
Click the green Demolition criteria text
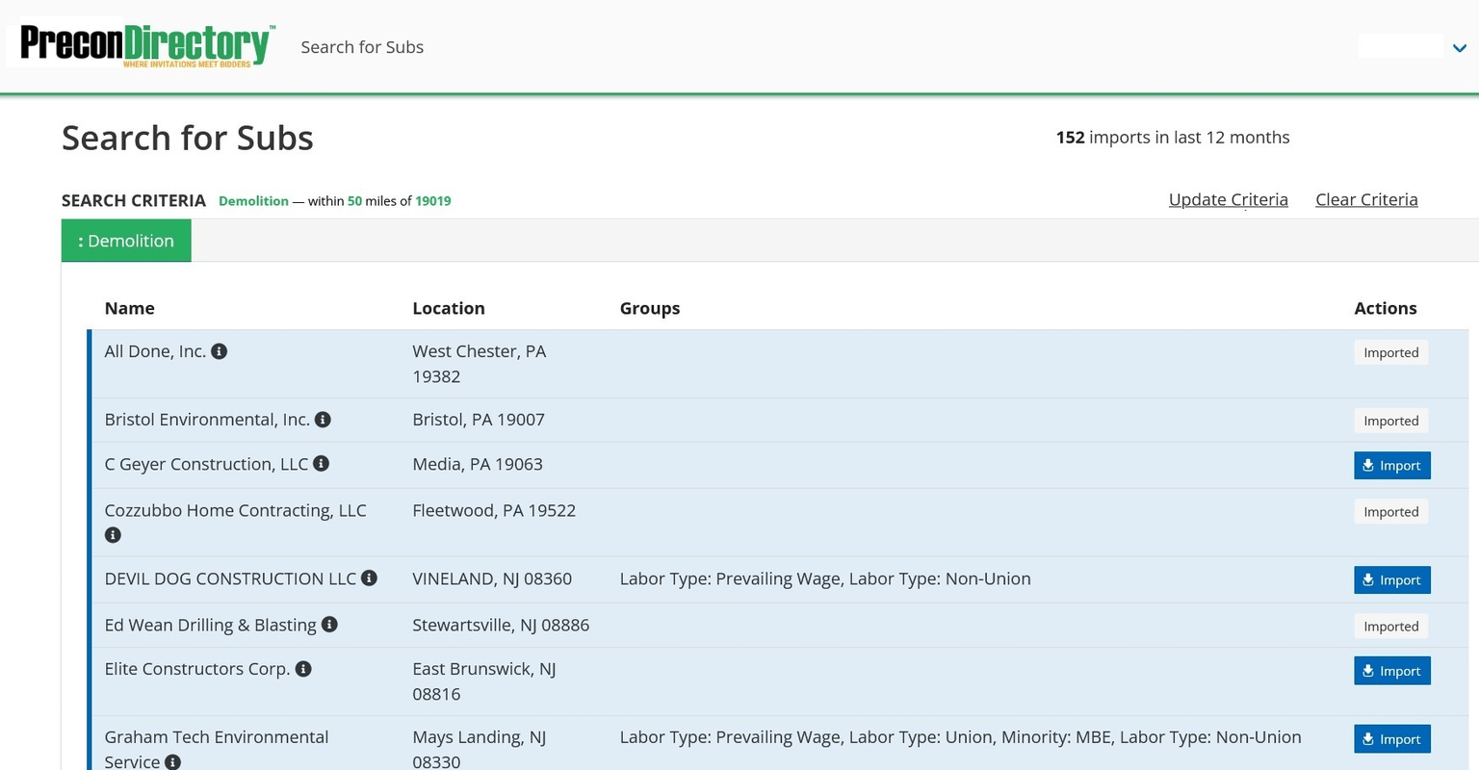(x=253, y=201)
